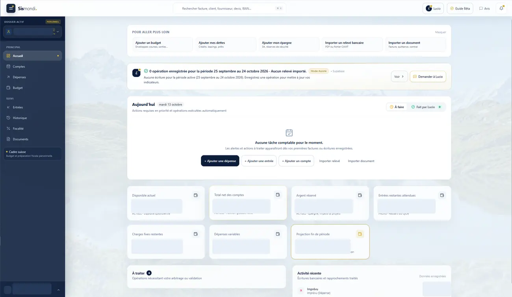Toggle the sidebar with the hamburger menu icon

pos(11,8)
